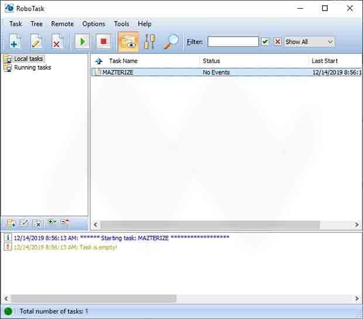Click the Starting task: MAZTERIZE log line
The image size is (363, 319).
[122, 238]
